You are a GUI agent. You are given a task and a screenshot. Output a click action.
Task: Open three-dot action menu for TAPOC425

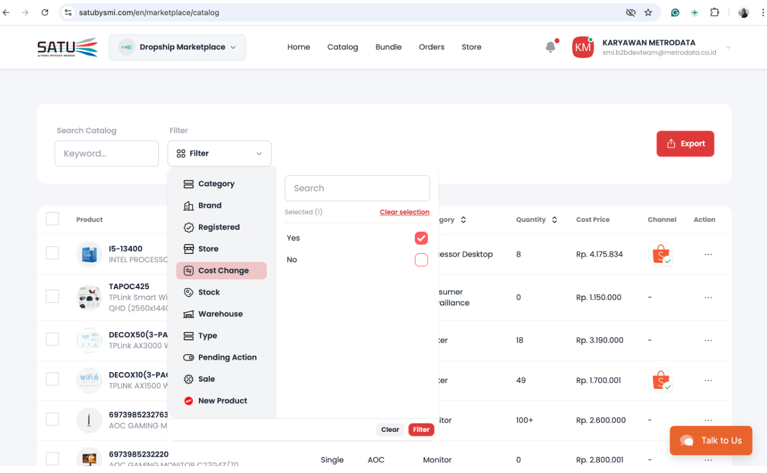(708, 297)
